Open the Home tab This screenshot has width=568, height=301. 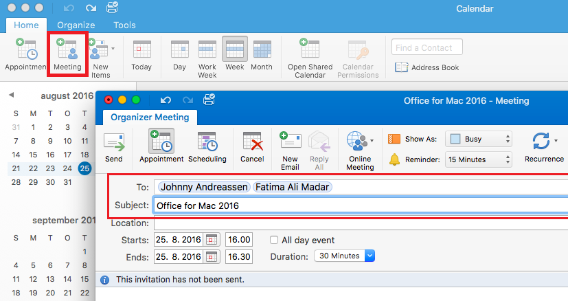(26, 25)
